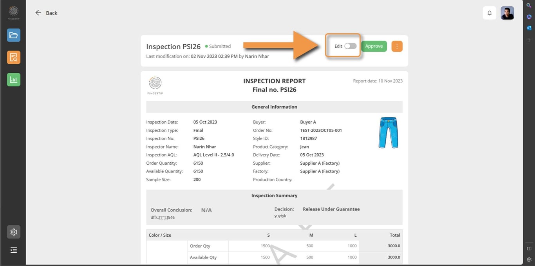Click the Inspection PSI26 title
The image size is (535, 266).
point(174,47)
